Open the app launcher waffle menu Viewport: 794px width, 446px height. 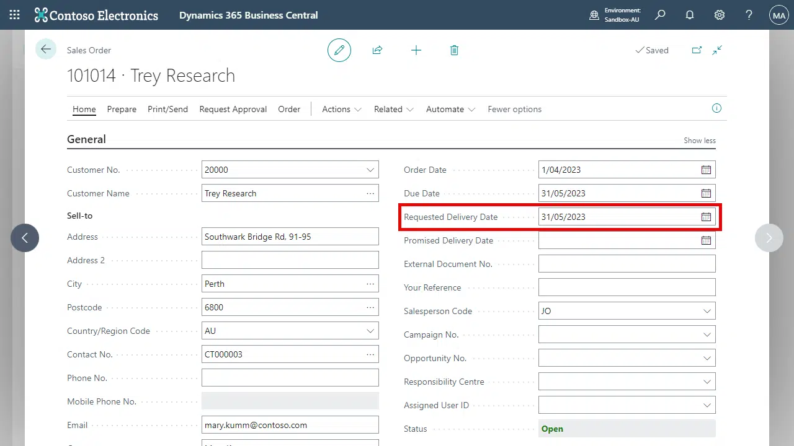coord(14,15)
